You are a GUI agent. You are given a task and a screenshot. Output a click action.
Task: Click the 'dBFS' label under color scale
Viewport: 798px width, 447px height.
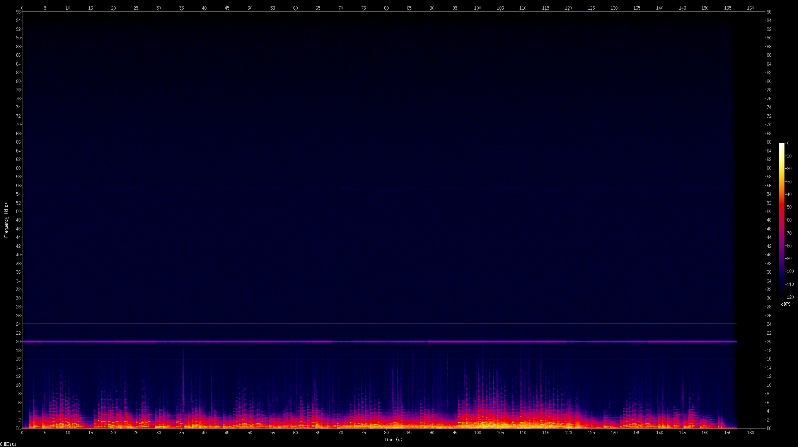[x=786, y=304]
